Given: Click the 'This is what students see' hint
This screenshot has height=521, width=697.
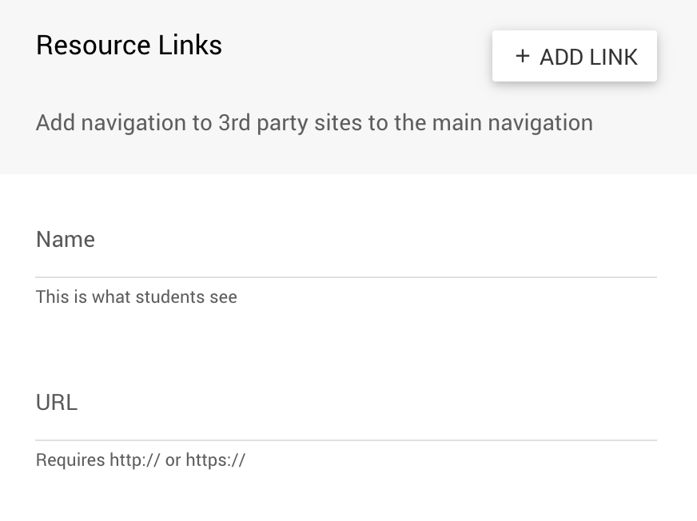Looking at the screenshot, I should [137, 297].
